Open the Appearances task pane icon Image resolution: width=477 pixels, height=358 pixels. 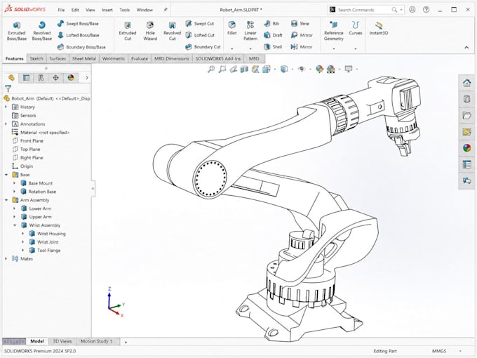point(466,148)
